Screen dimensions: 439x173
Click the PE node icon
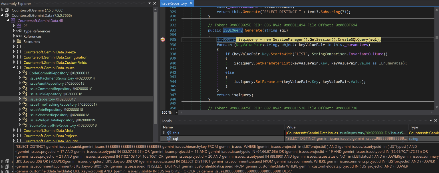click(x=19, y=26)
